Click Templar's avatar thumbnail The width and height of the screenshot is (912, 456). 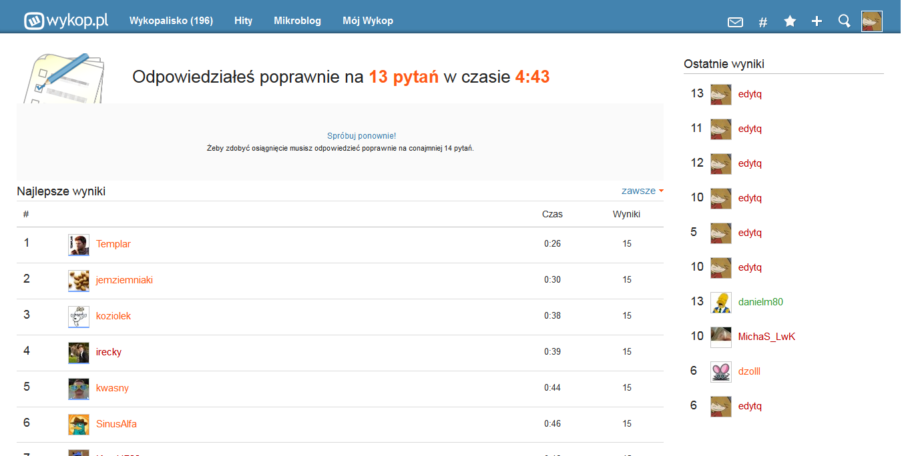coord(79,245)
